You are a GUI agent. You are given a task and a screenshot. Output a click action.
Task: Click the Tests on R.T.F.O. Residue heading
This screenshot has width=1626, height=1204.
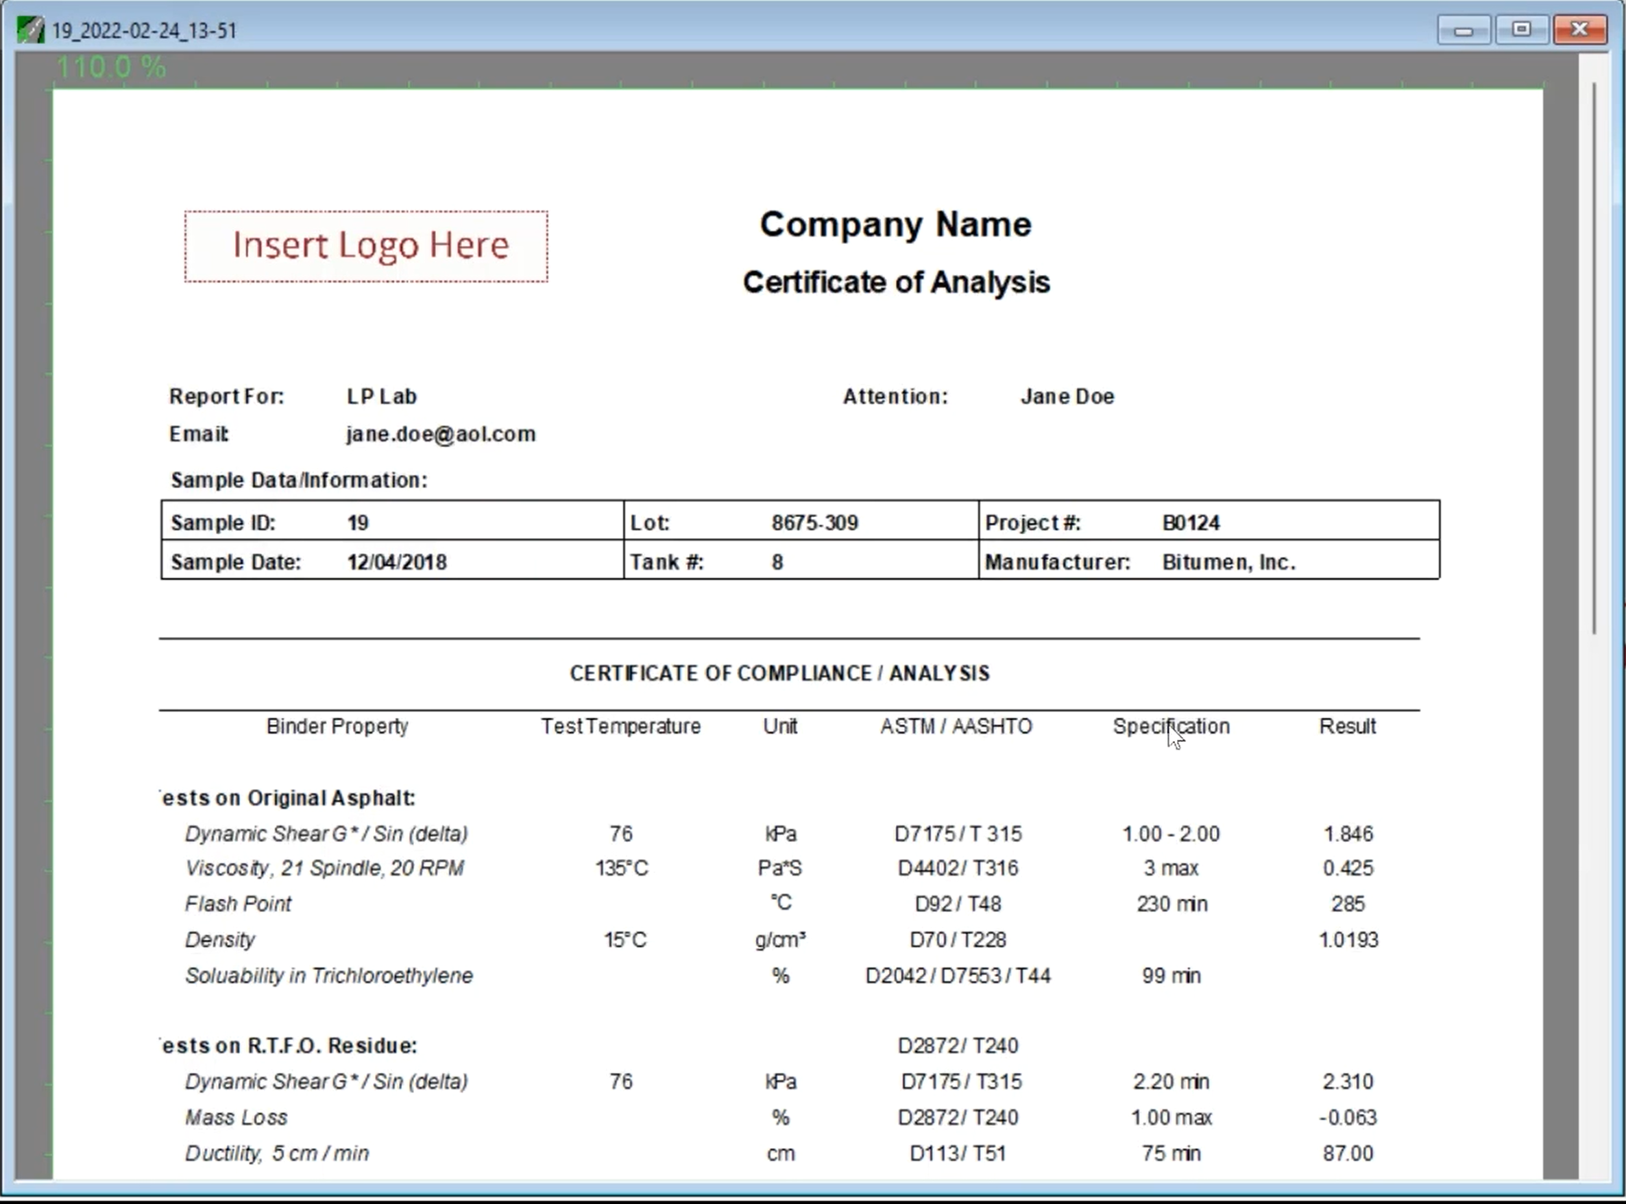[x=288, y=1046]
